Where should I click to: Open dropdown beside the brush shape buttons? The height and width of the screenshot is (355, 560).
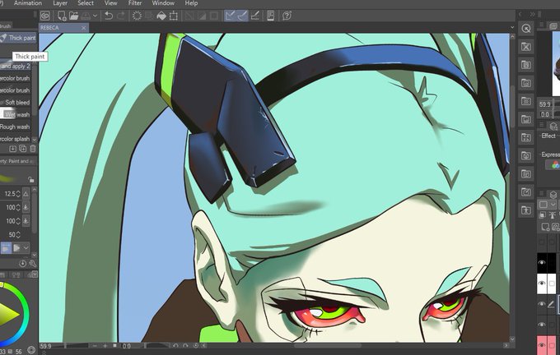coord(26,247)
